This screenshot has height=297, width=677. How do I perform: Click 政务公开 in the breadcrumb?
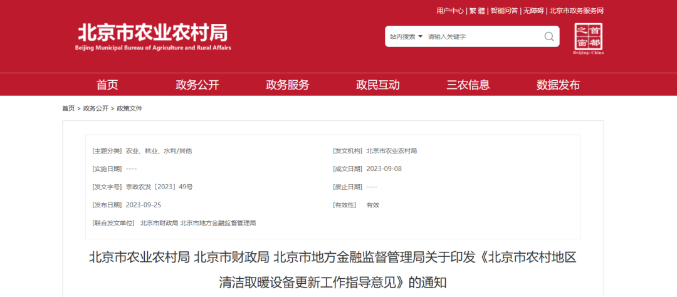[x=96, y=108]
